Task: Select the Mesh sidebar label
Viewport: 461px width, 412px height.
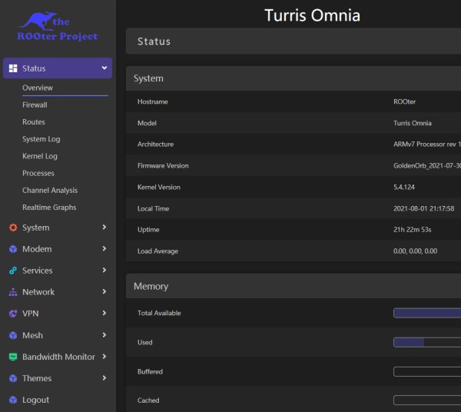Action: [x=32, y=335]
